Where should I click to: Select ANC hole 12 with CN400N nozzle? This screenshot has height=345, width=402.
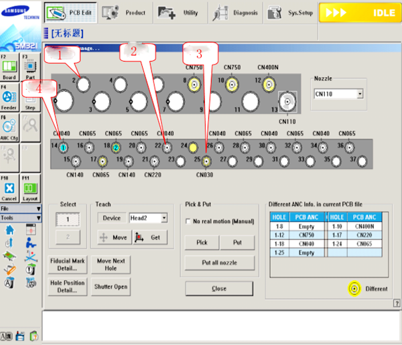click(x=269, y=84)
